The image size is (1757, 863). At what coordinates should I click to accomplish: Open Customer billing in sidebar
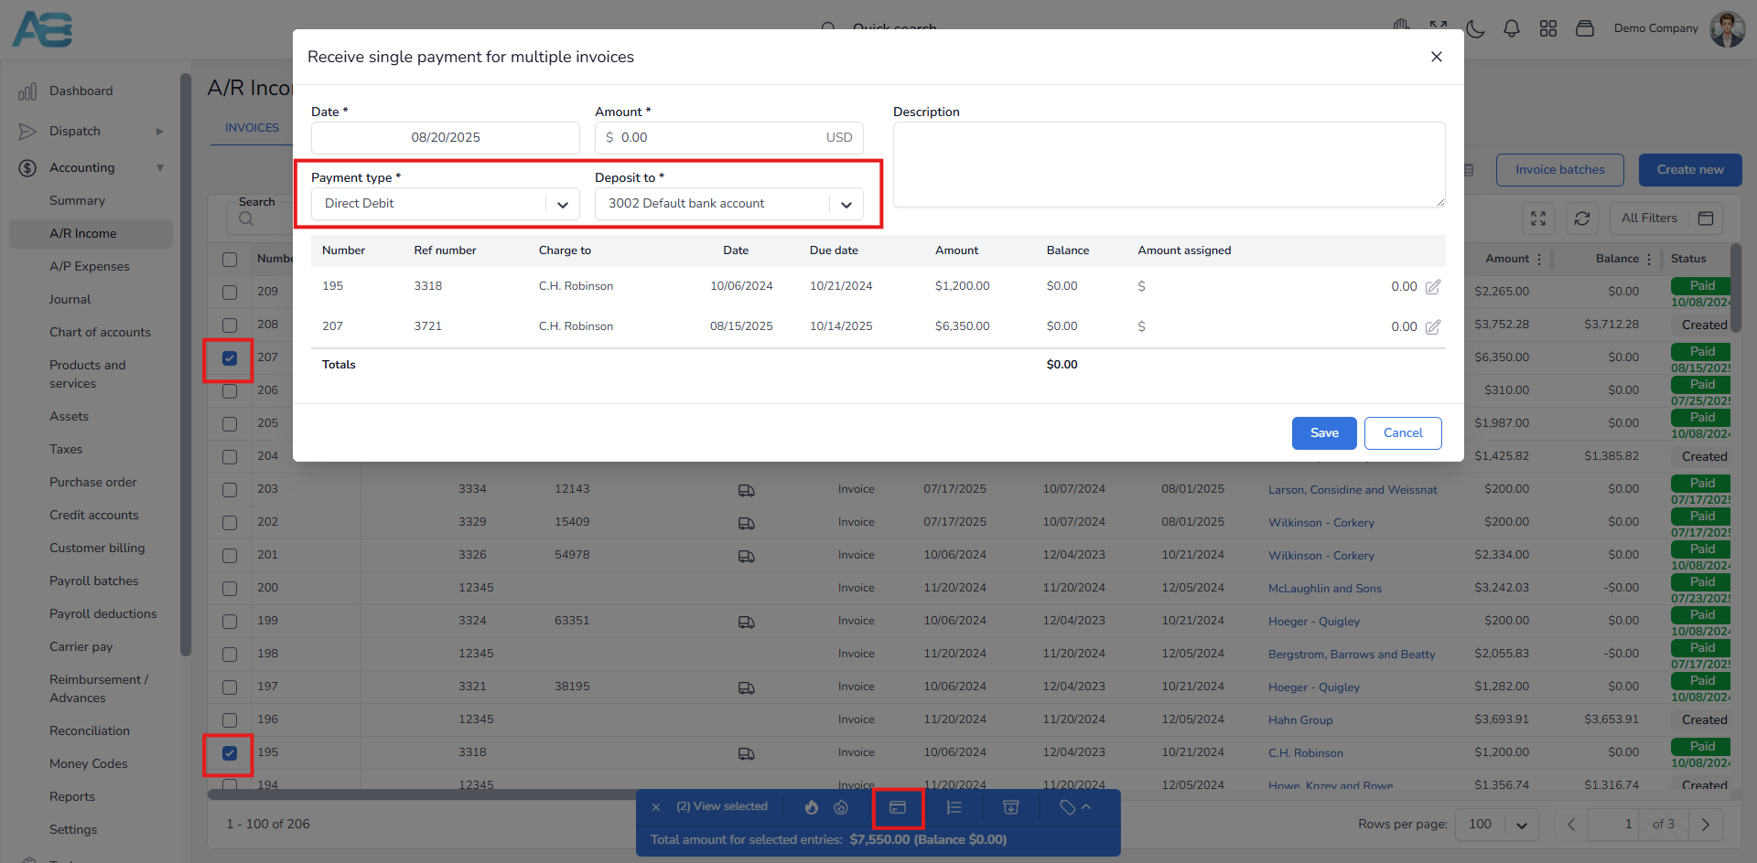point(97,548)
